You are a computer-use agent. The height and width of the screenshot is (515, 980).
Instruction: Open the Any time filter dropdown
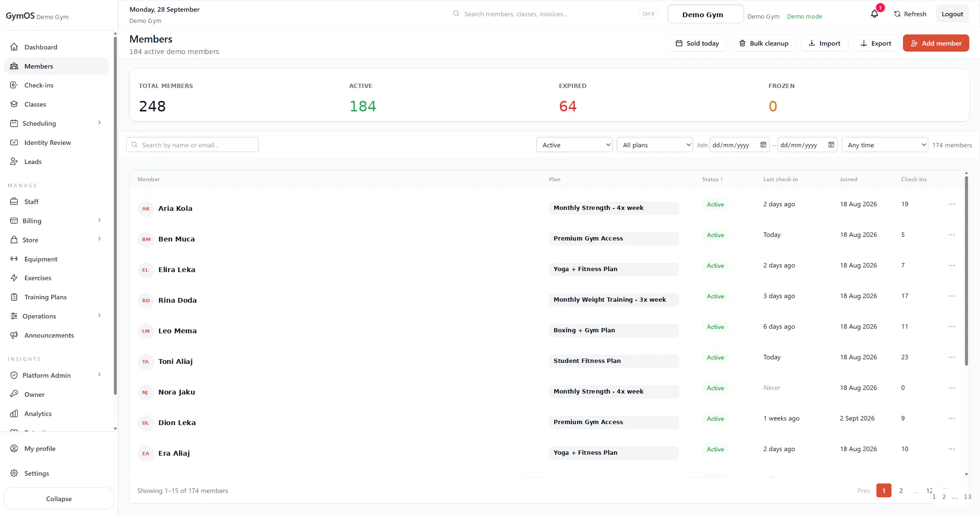pos(885,145)
